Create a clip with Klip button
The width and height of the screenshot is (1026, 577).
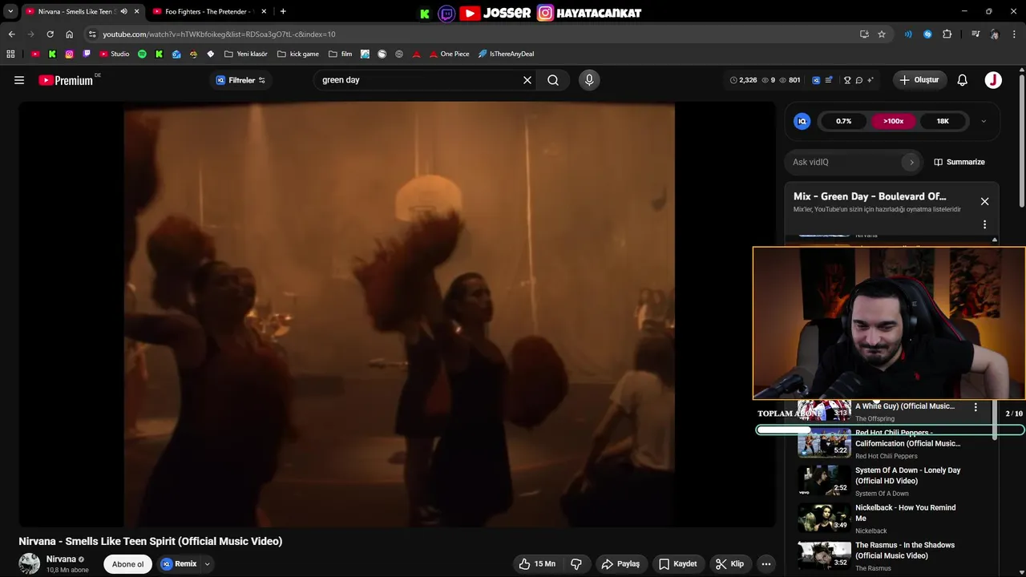(x=729, y=564)
